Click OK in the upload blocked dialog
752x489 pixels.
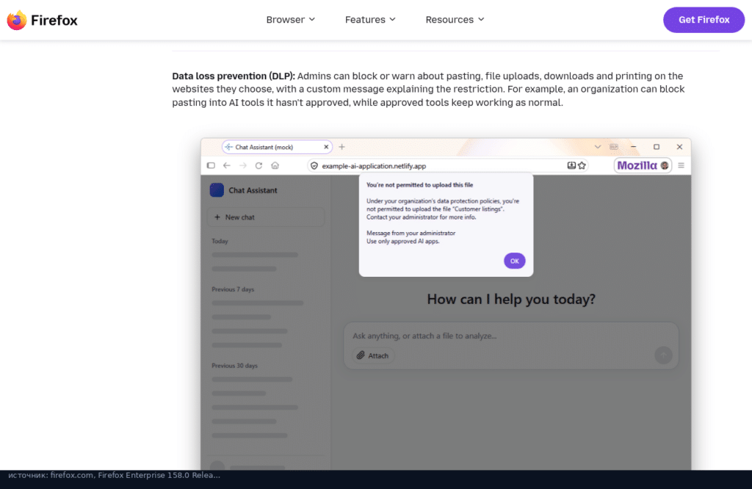point(514,261)
